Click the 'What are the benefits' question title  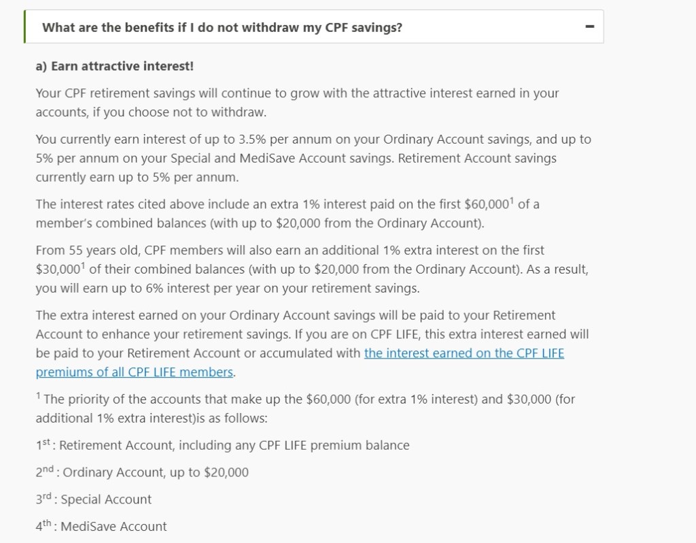click(x=222, y=27)
